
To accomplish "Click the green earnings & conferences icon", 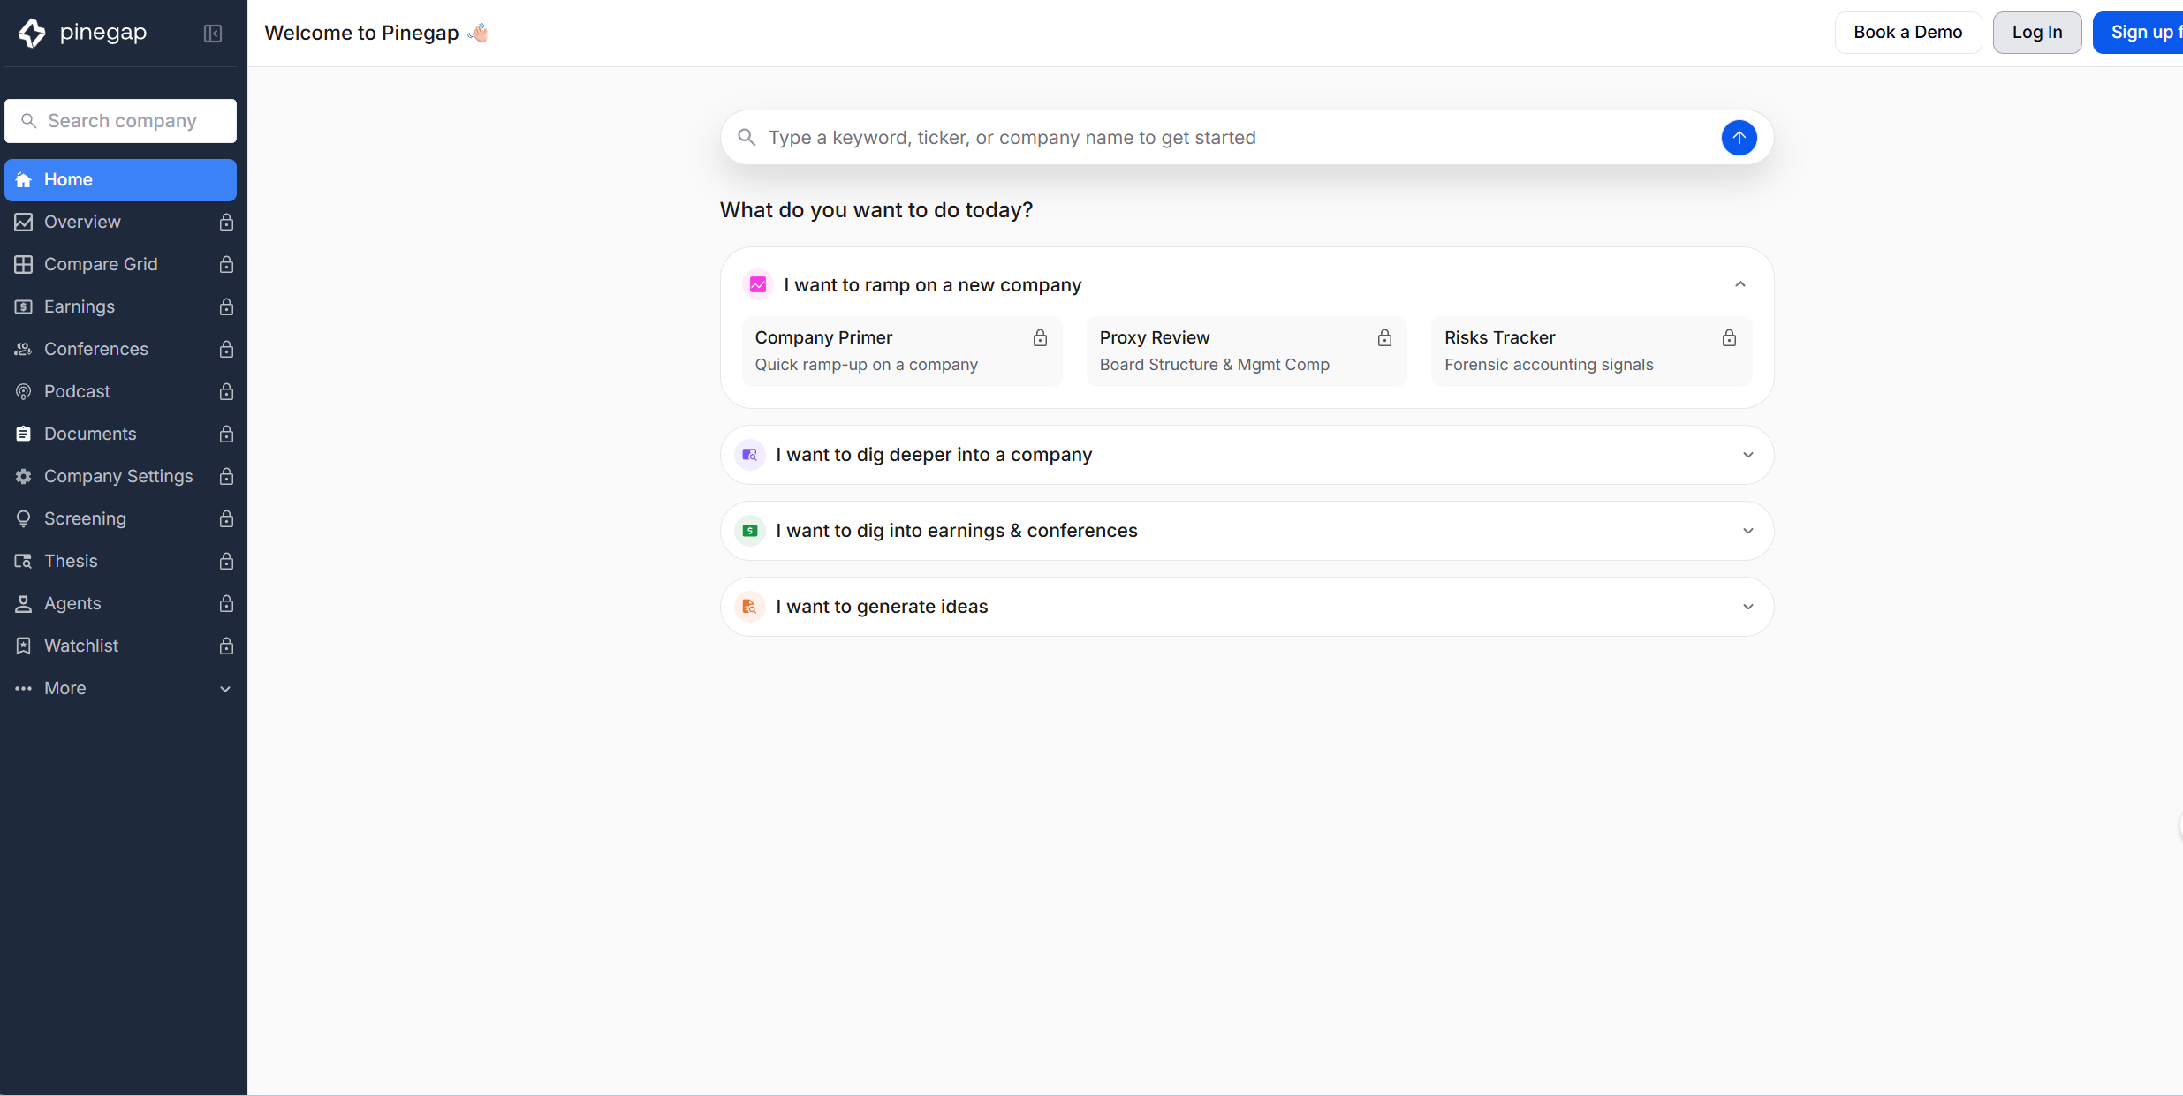I will 750,531.
